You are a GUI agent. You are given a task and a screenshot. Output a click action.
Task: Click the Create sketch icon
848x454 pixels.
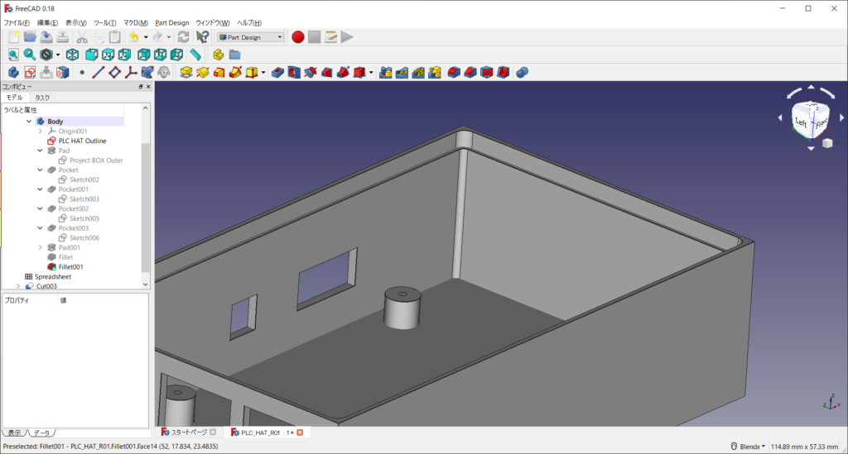[30, 73]
